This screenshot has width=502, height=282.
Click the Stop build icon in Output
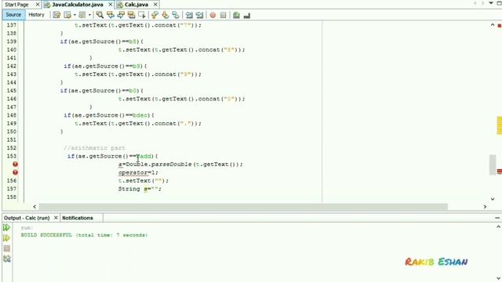(x=7, y=248)
